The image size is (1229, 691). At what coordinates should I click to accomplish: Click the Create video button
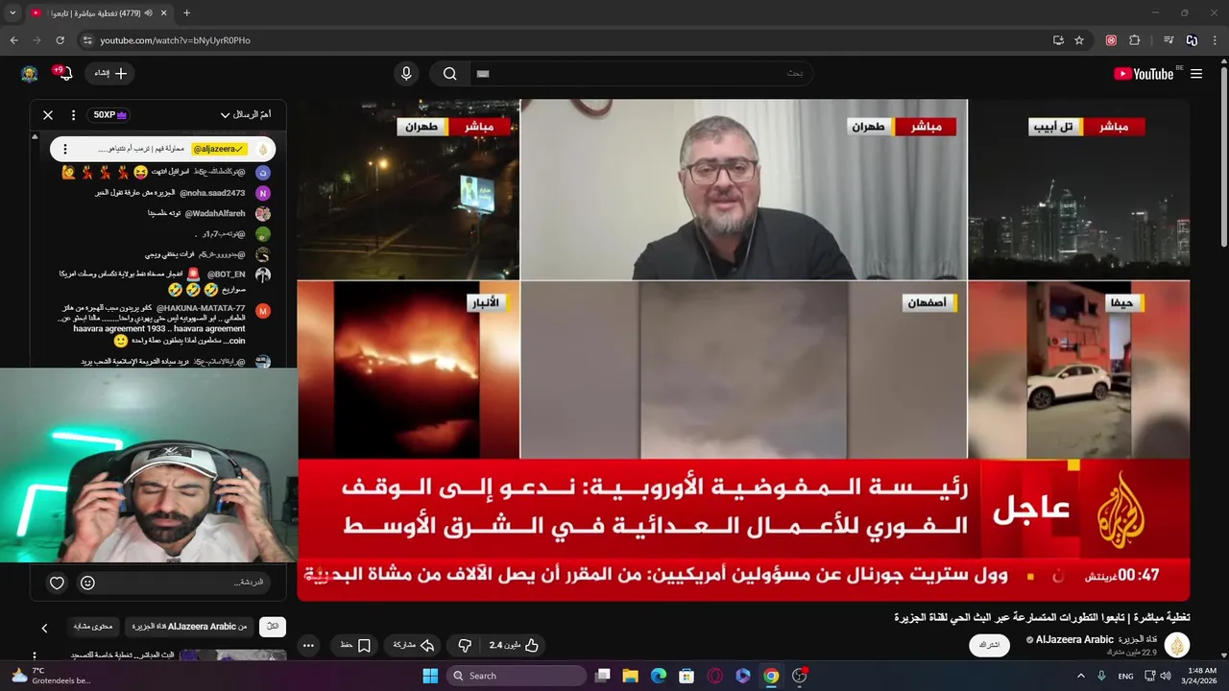click(110, 74)
